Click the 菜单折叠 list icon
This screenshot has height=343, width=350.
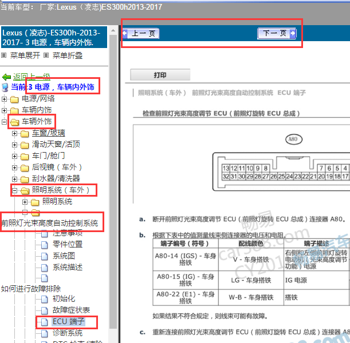[46, 55]
